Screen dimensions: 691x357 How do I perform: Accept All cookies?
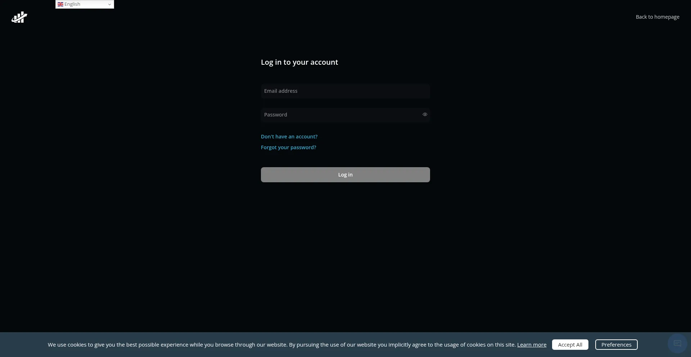click(570, 344)
